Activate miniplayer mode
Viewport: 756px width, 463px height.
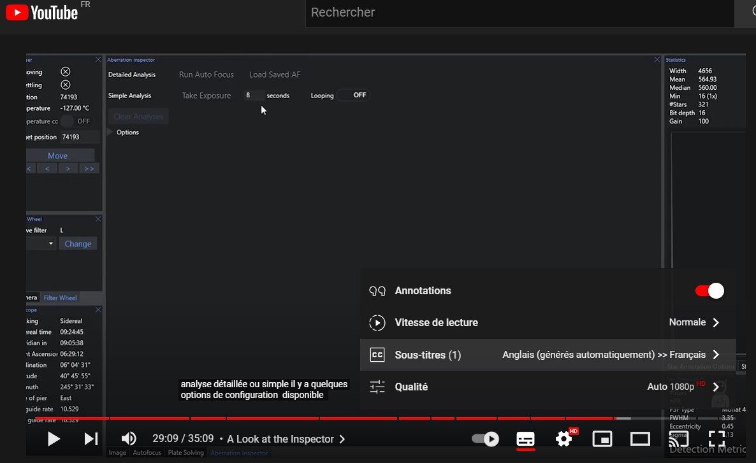[602, 439]
